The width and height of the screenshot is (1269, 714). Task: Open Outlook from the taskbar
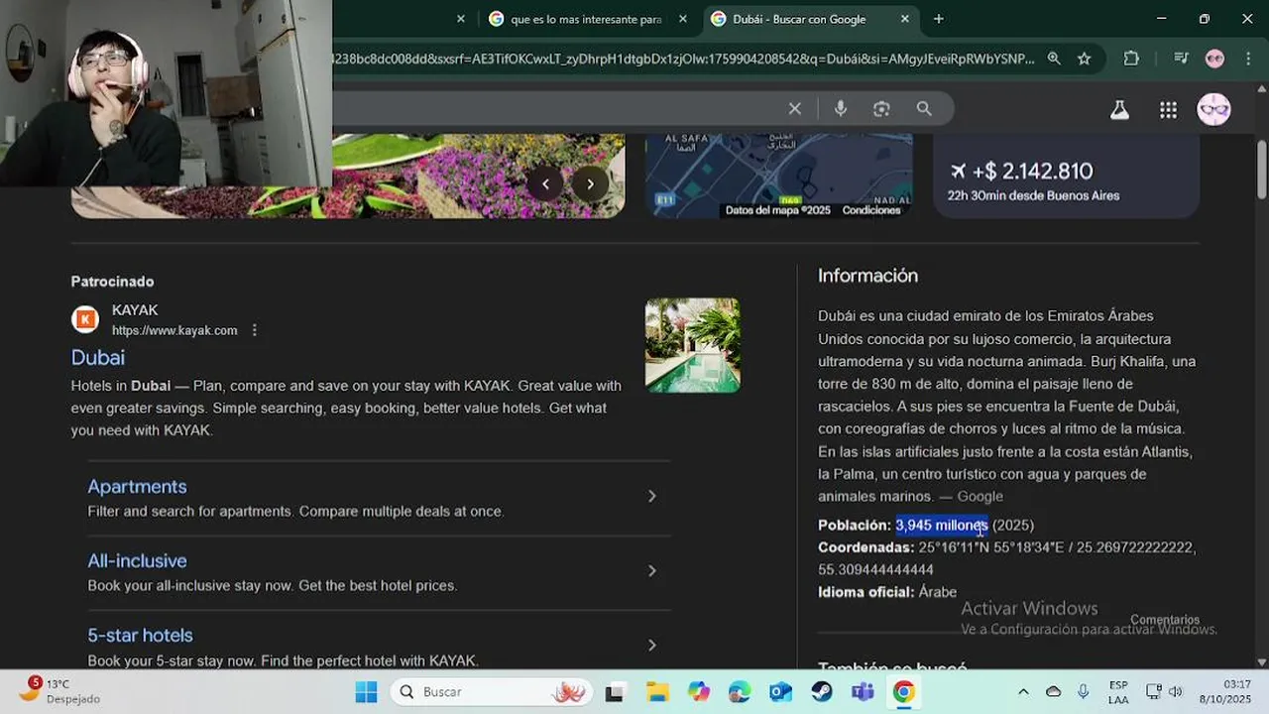(780, 691)
